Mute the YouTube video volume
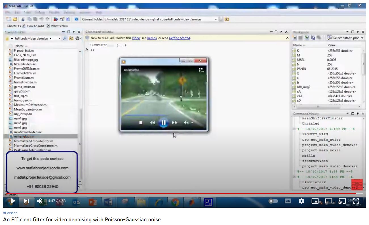This screenshot has height=225, width=369. tap(40, 201)
